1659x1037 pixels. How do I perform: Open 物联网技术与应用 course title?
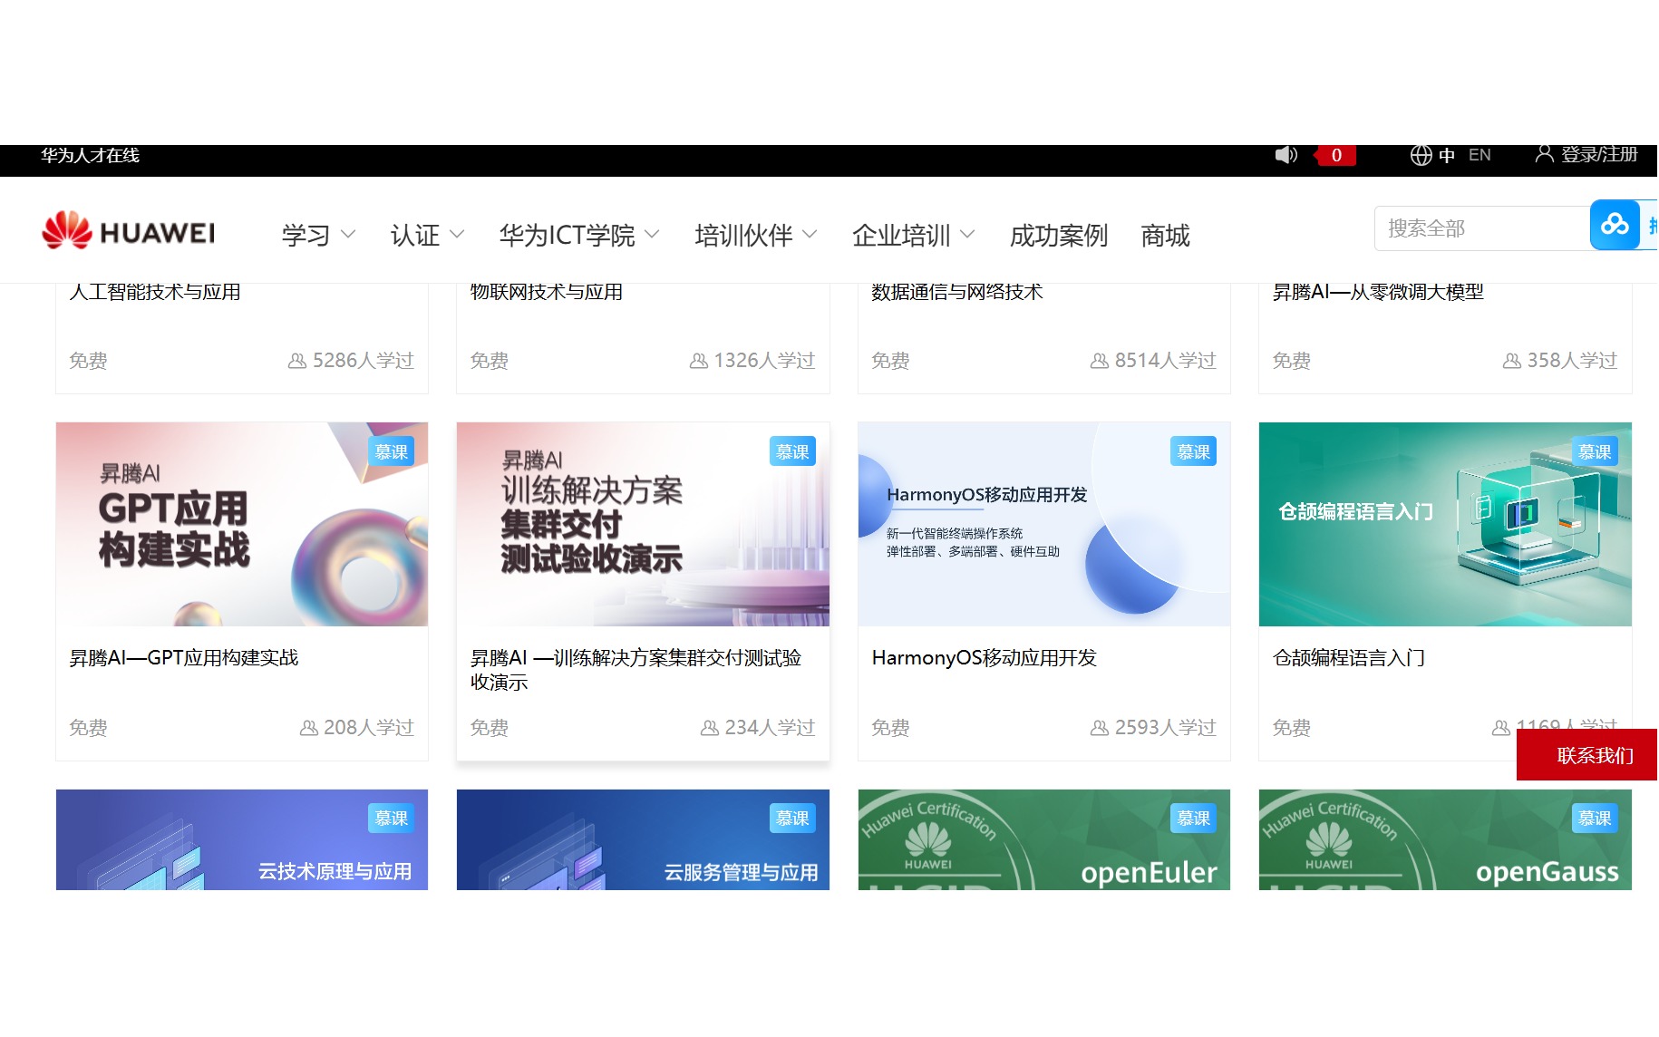click(547, 292)
